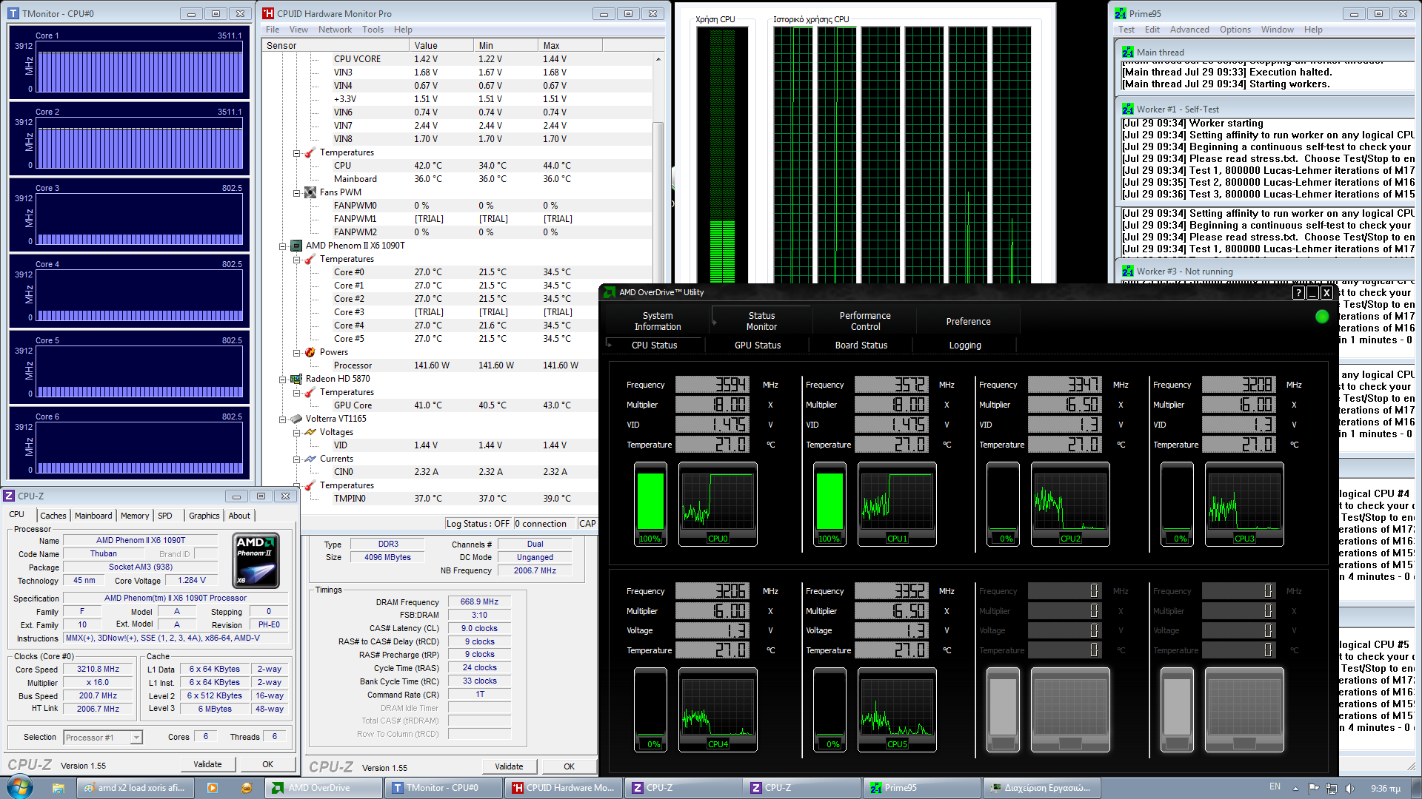1422x799 pixels.
Task: Open Board Status tab in AMD OverDrive
Action: (x=861, y=345)
